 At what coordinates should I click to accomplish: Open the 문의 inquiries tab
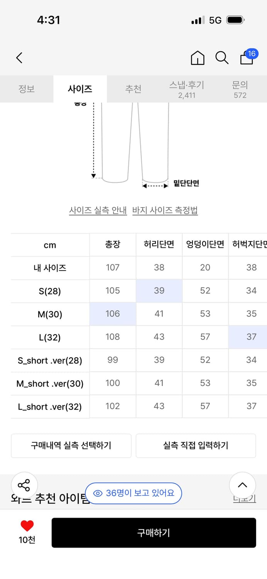pos(240,89)
